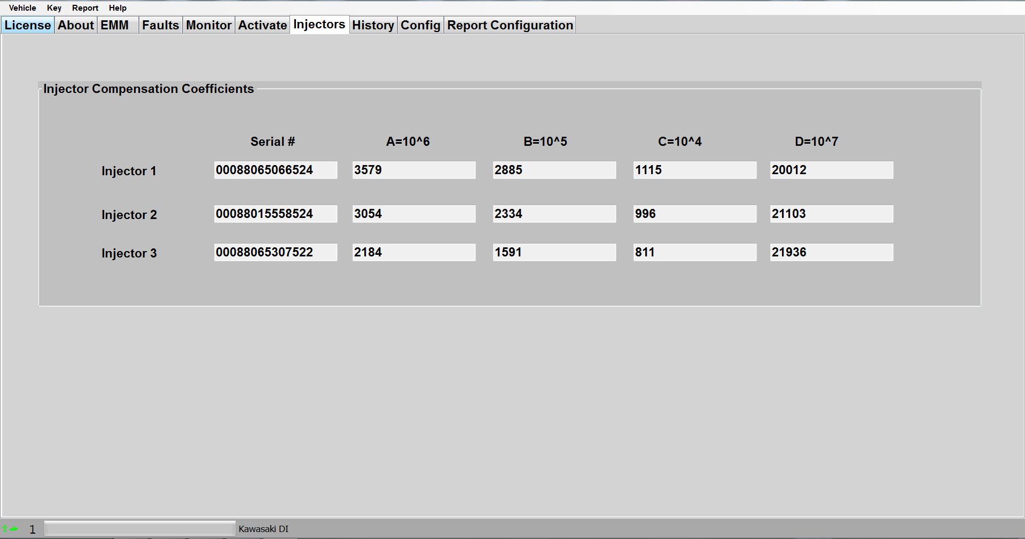This screenshot has height=539, width=1025.
Task: Click Injector 2 coefficient A field 3054
Action: [x=414, y=214]
